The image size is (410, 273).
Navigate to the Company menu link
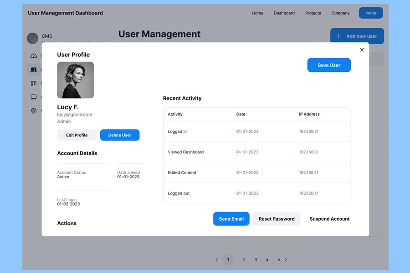tap(340, 13)
